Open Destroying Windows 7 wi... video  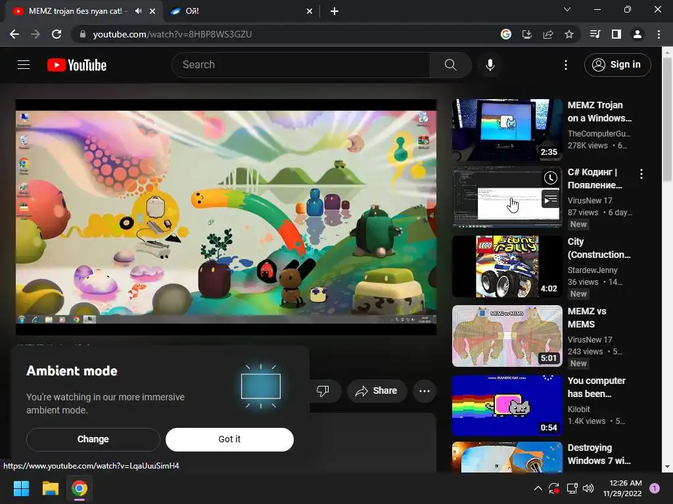tap(599, 454)
